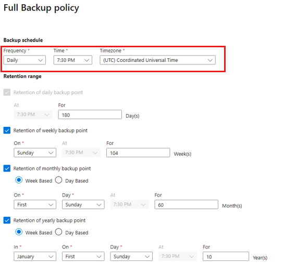Select Day Based for yearly backup retention

[x=59, y=232]
